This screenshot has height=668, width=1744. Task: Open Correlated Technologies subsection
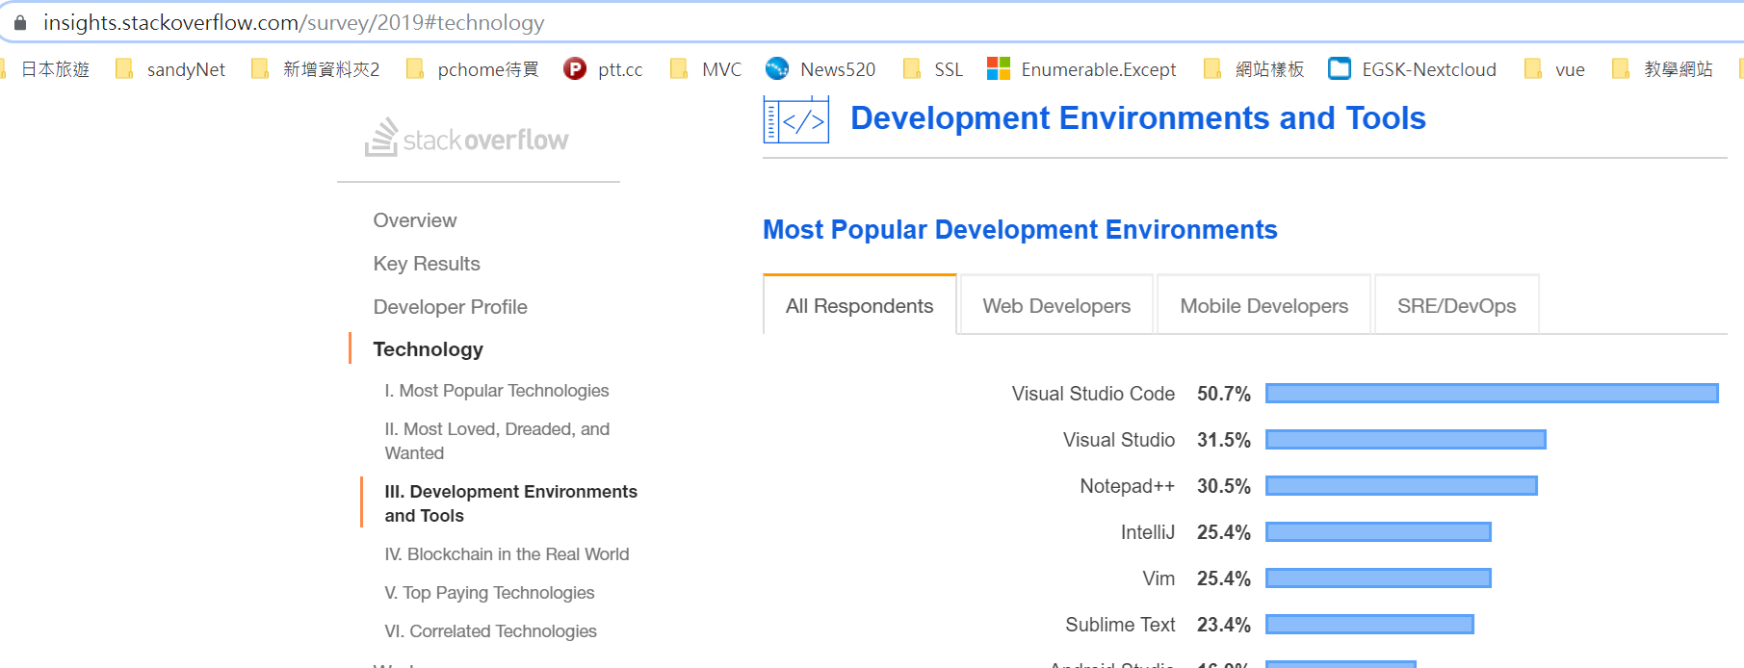point(490,631)
